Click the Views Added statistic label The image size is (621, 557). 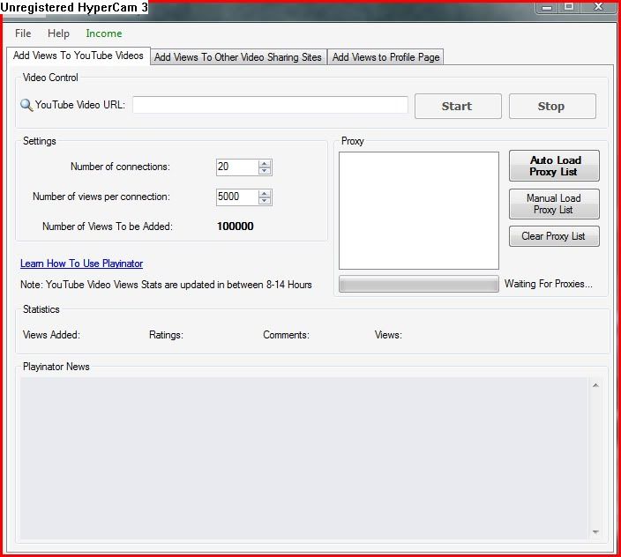[x=51, y=335]
